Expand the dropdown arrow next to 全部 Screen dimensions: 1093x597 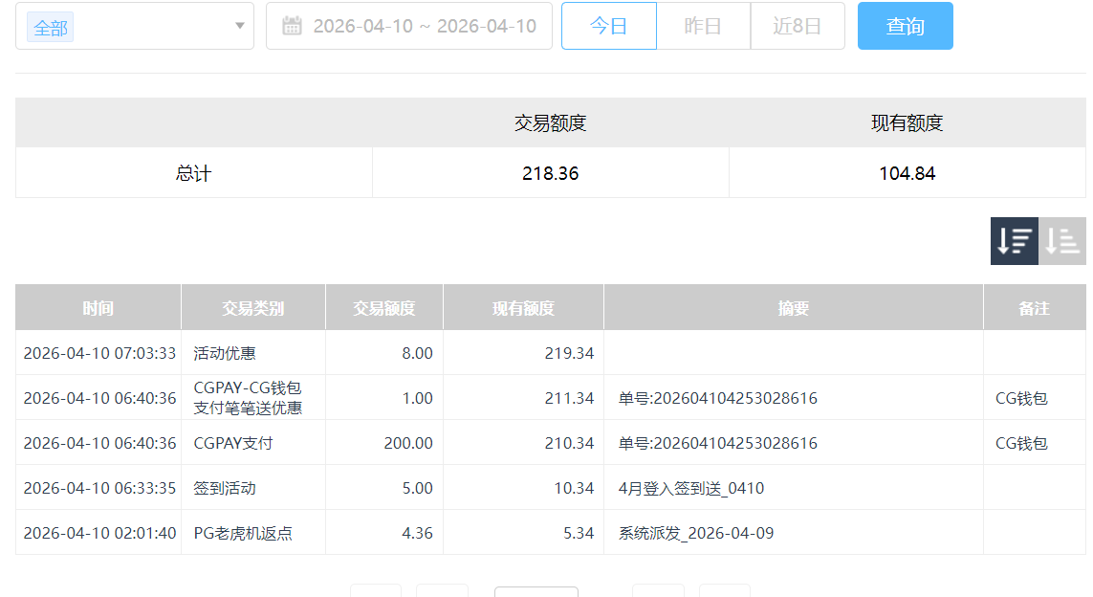[239, 26]
